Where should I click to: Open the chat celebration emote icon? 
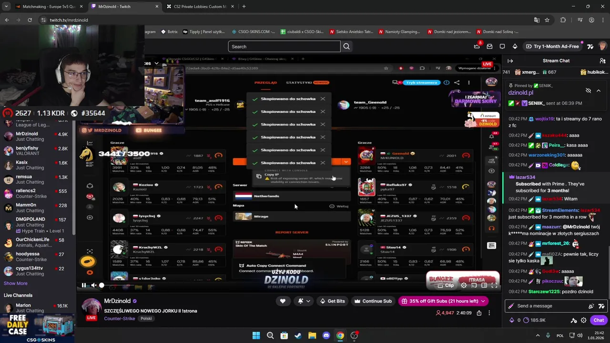point(591,306)
